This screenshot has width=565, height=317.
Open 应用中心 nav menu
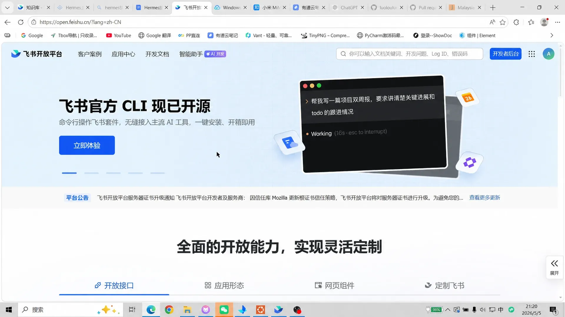[x=123, y=54]
